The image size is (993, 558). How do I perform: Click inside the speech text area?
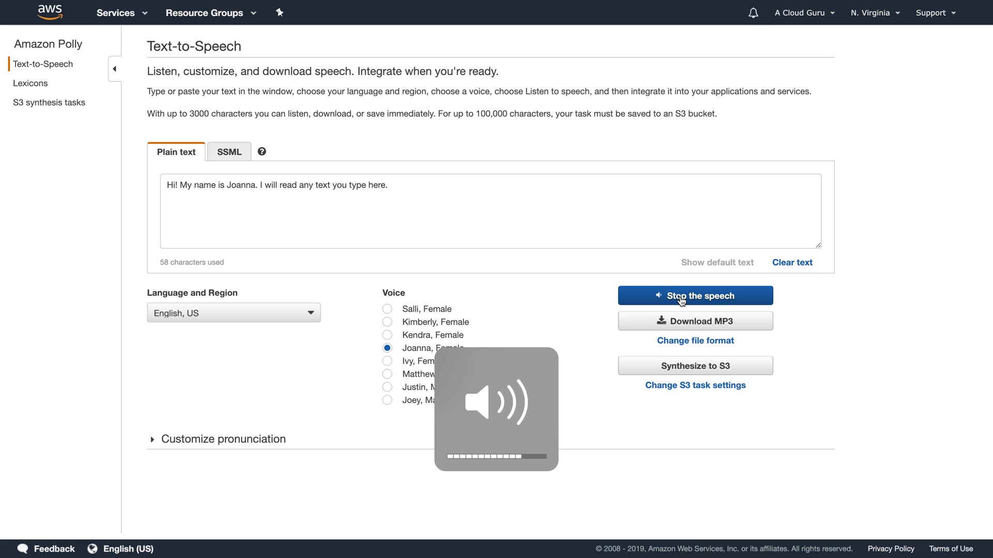click(490, 212)
